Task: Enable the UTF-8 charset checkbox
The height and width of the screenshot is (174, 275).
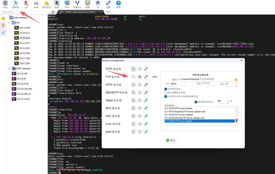Action: (x=166, y=93)
